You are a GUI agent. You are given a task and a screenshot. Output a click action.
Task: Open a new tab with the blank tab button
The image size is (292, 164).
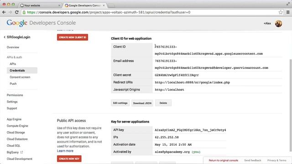tap(111, 6)
